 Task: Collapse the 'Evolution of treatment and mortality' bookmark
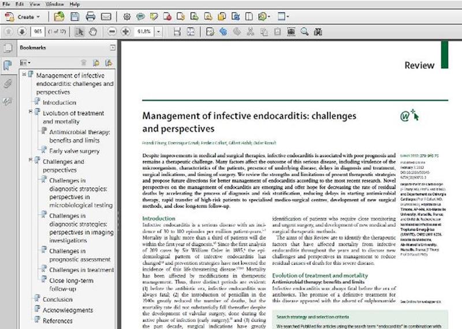click(x=31, y=114)
